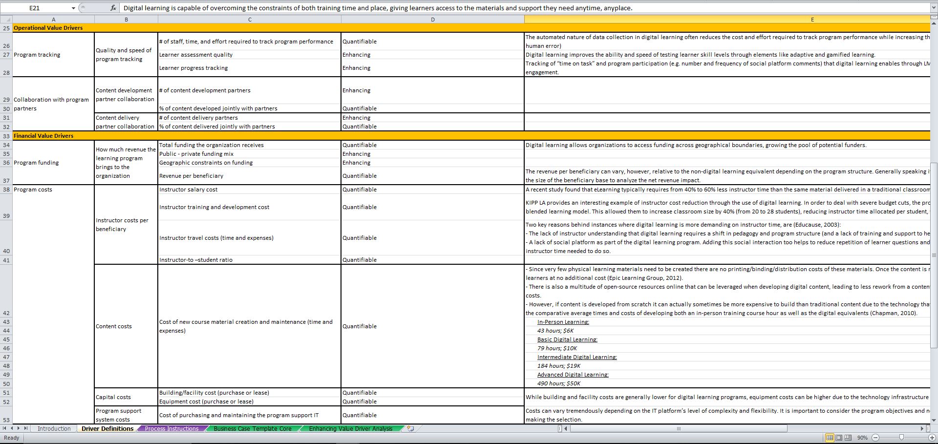
Task: Switch to Driver Definitions sheet tab
Action: pyautogui.click(x=107, y=428)
